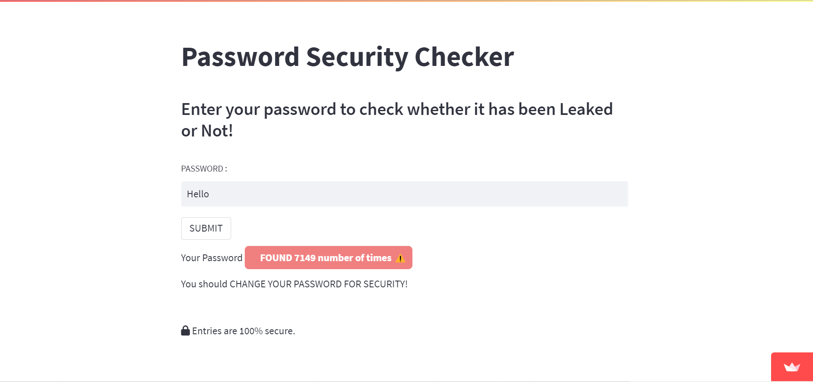Viewport: 813px width, 382px height.
Task: Click the "Enter your password to check" subheading
Action: tap(397, 120)
